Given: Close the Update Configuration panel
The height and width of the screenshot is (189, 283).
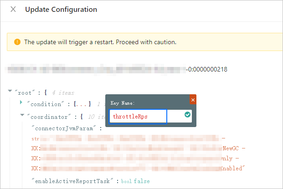Looking at the screenshot, I should click(x=13, y=9).
